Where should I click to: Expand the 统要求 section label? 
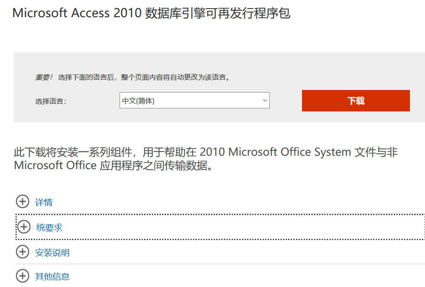pyautogui.click(x=49, y=228)
